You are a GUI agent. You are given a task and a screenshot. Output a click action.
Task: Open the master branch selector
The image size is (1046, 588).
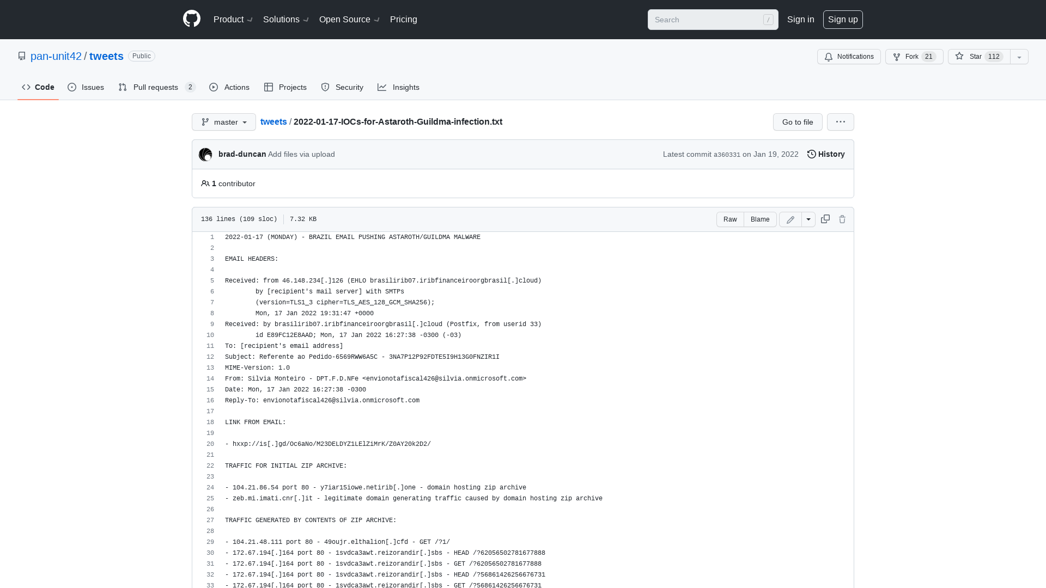[x=224, y=122]
